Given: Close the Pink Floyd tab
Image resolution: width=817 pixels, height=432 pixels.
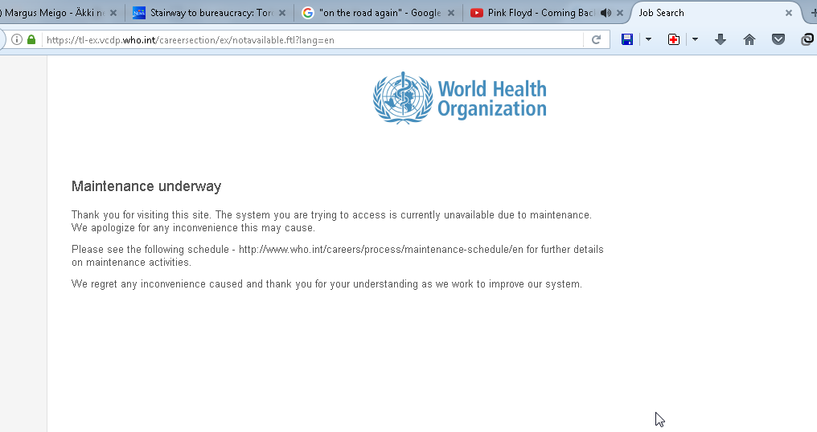Looking at the screenshot, I should point(619,13).
